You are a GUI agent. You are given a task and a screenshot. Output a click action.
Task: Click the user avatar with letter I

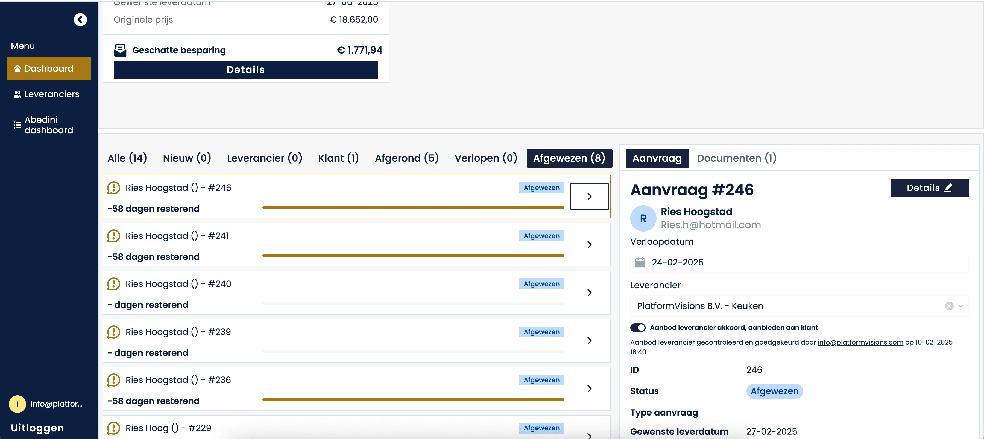17,404
